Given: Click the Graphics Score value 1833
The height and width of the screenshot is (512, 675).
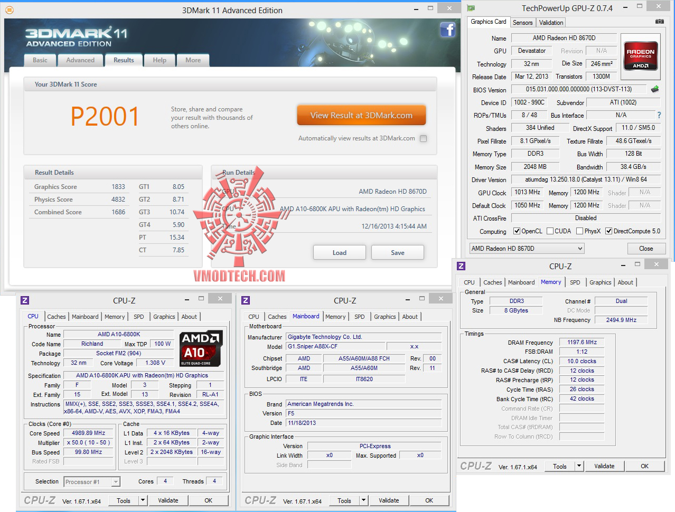Looking at the screenshot, I should click(118, 186).
